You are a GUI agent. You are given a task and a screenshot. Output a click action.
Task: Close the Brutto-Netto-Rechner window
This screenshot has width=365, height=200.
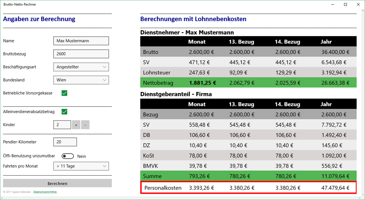358,5
